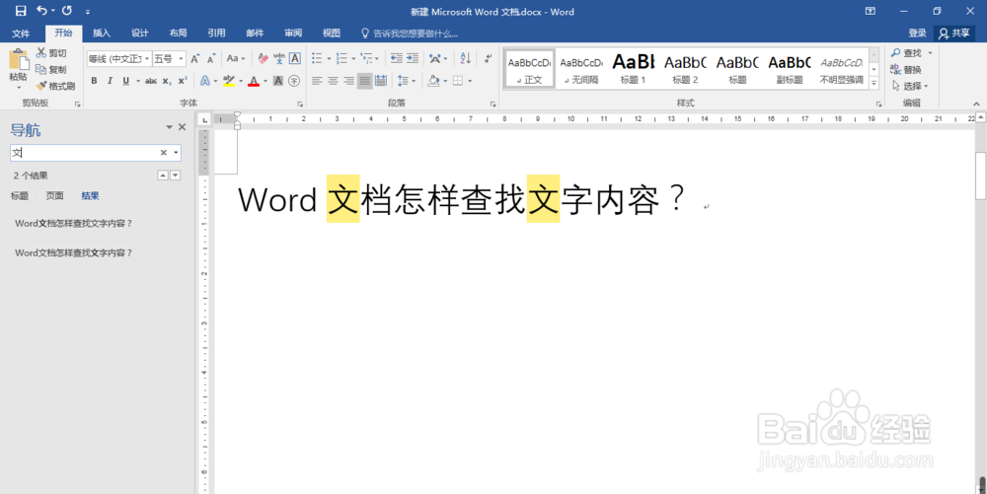Copy selection with 复制
Image resolution: width=987 pixels, height=494 pixels.
(x=51, y=70)
